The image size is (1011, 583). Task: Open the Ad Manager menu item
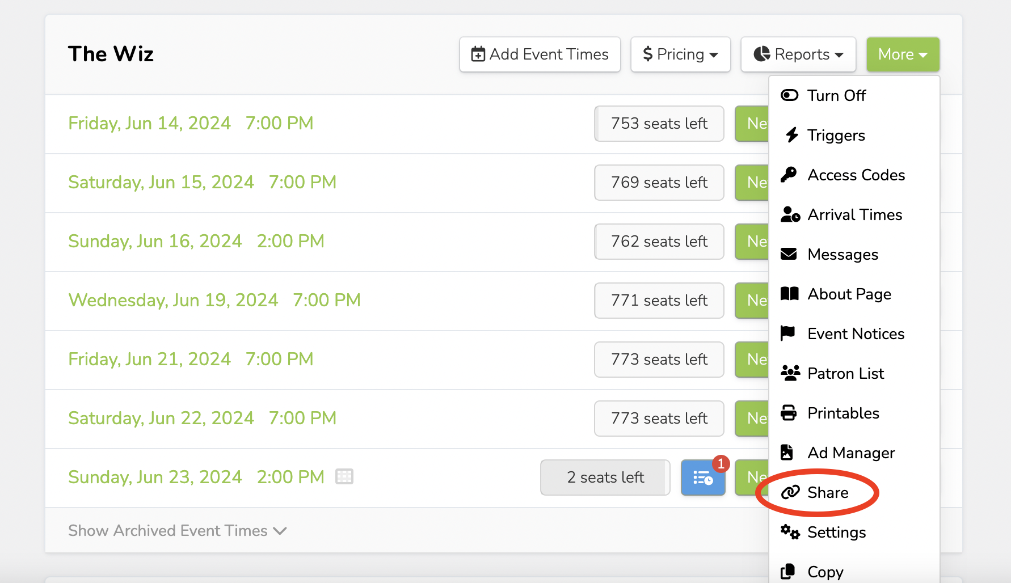point(851,453)
